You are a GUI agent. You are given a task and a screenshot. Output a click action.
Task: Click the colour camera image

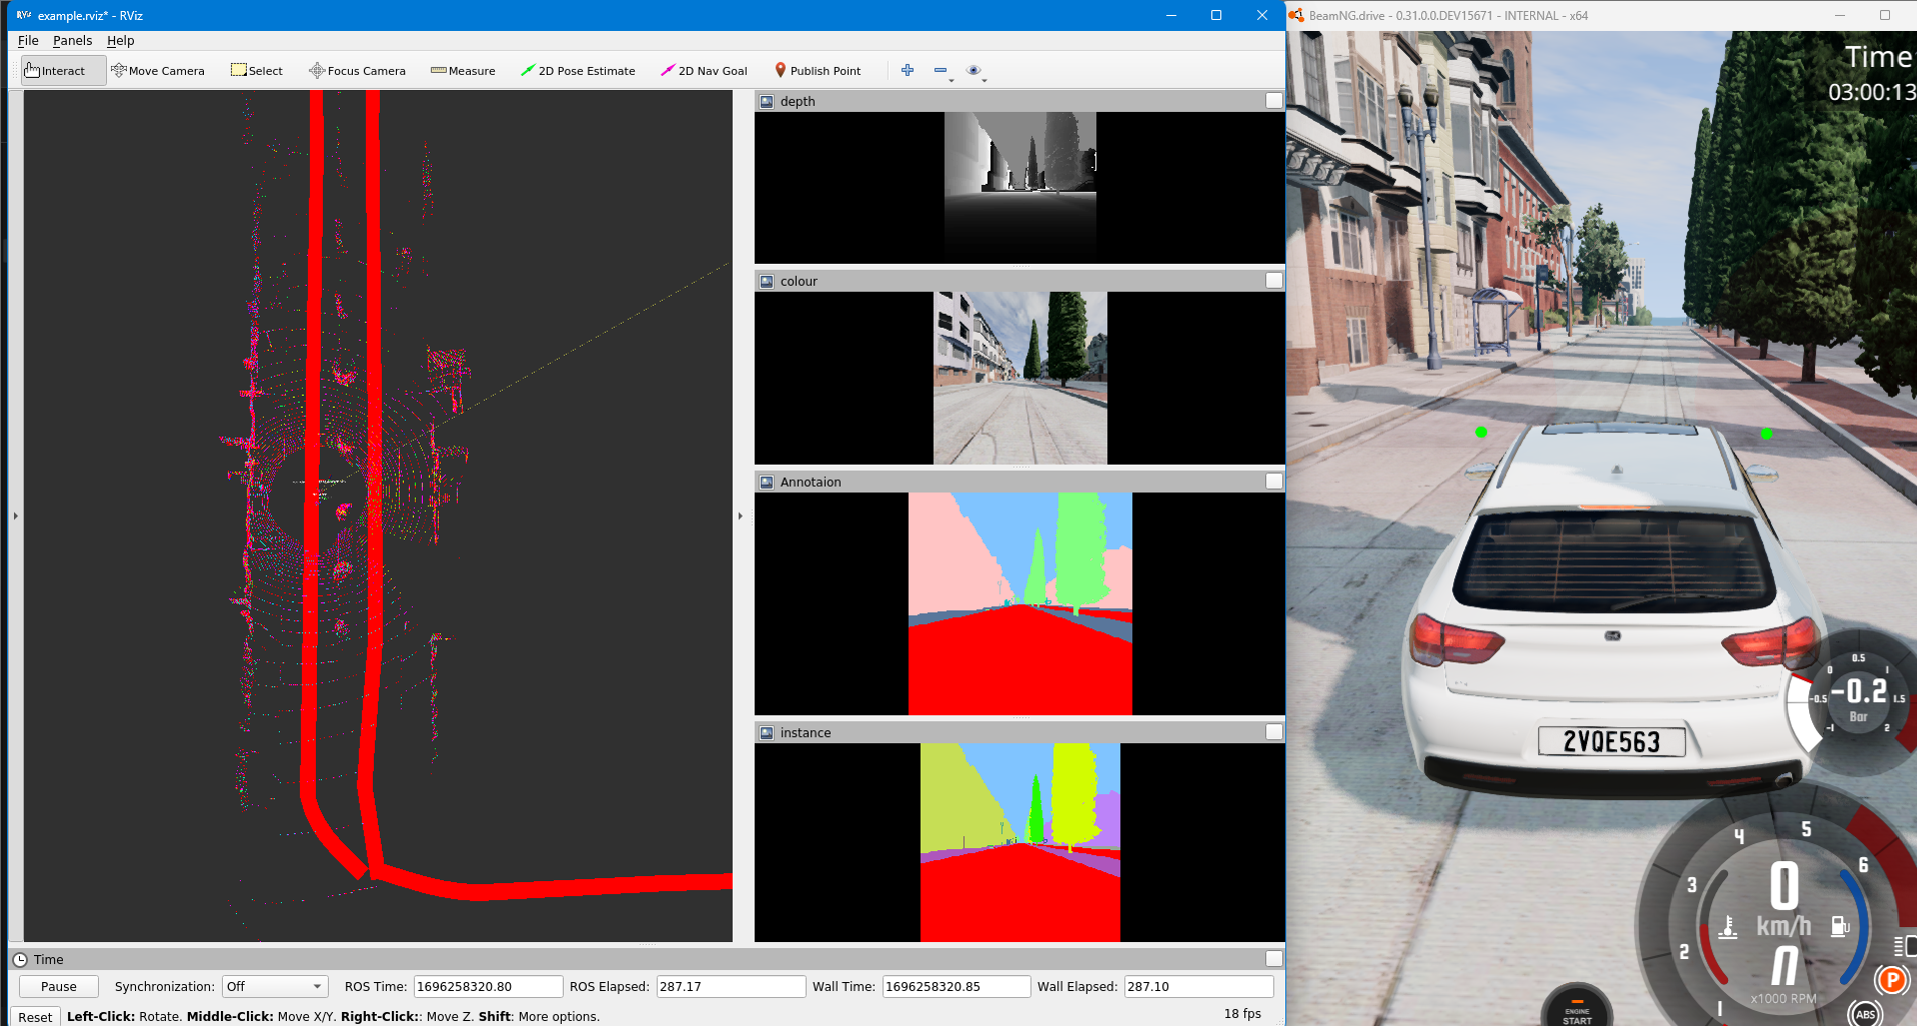pos(1020,378)
